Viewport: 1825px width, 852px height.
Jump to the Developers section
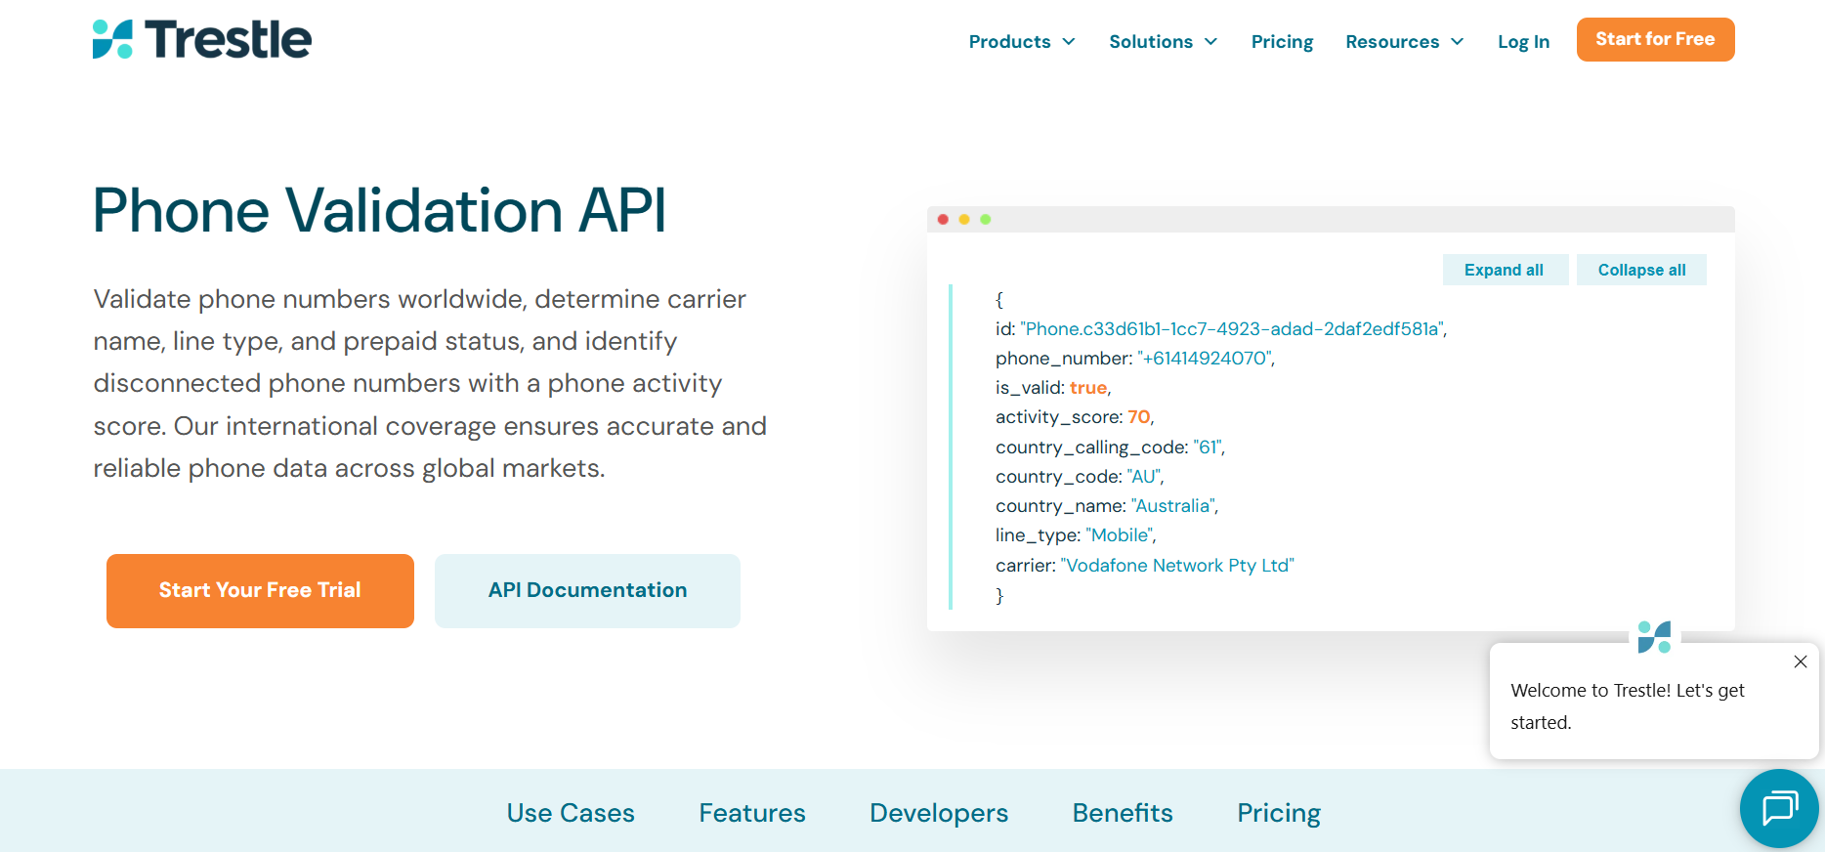coord(939,813)
